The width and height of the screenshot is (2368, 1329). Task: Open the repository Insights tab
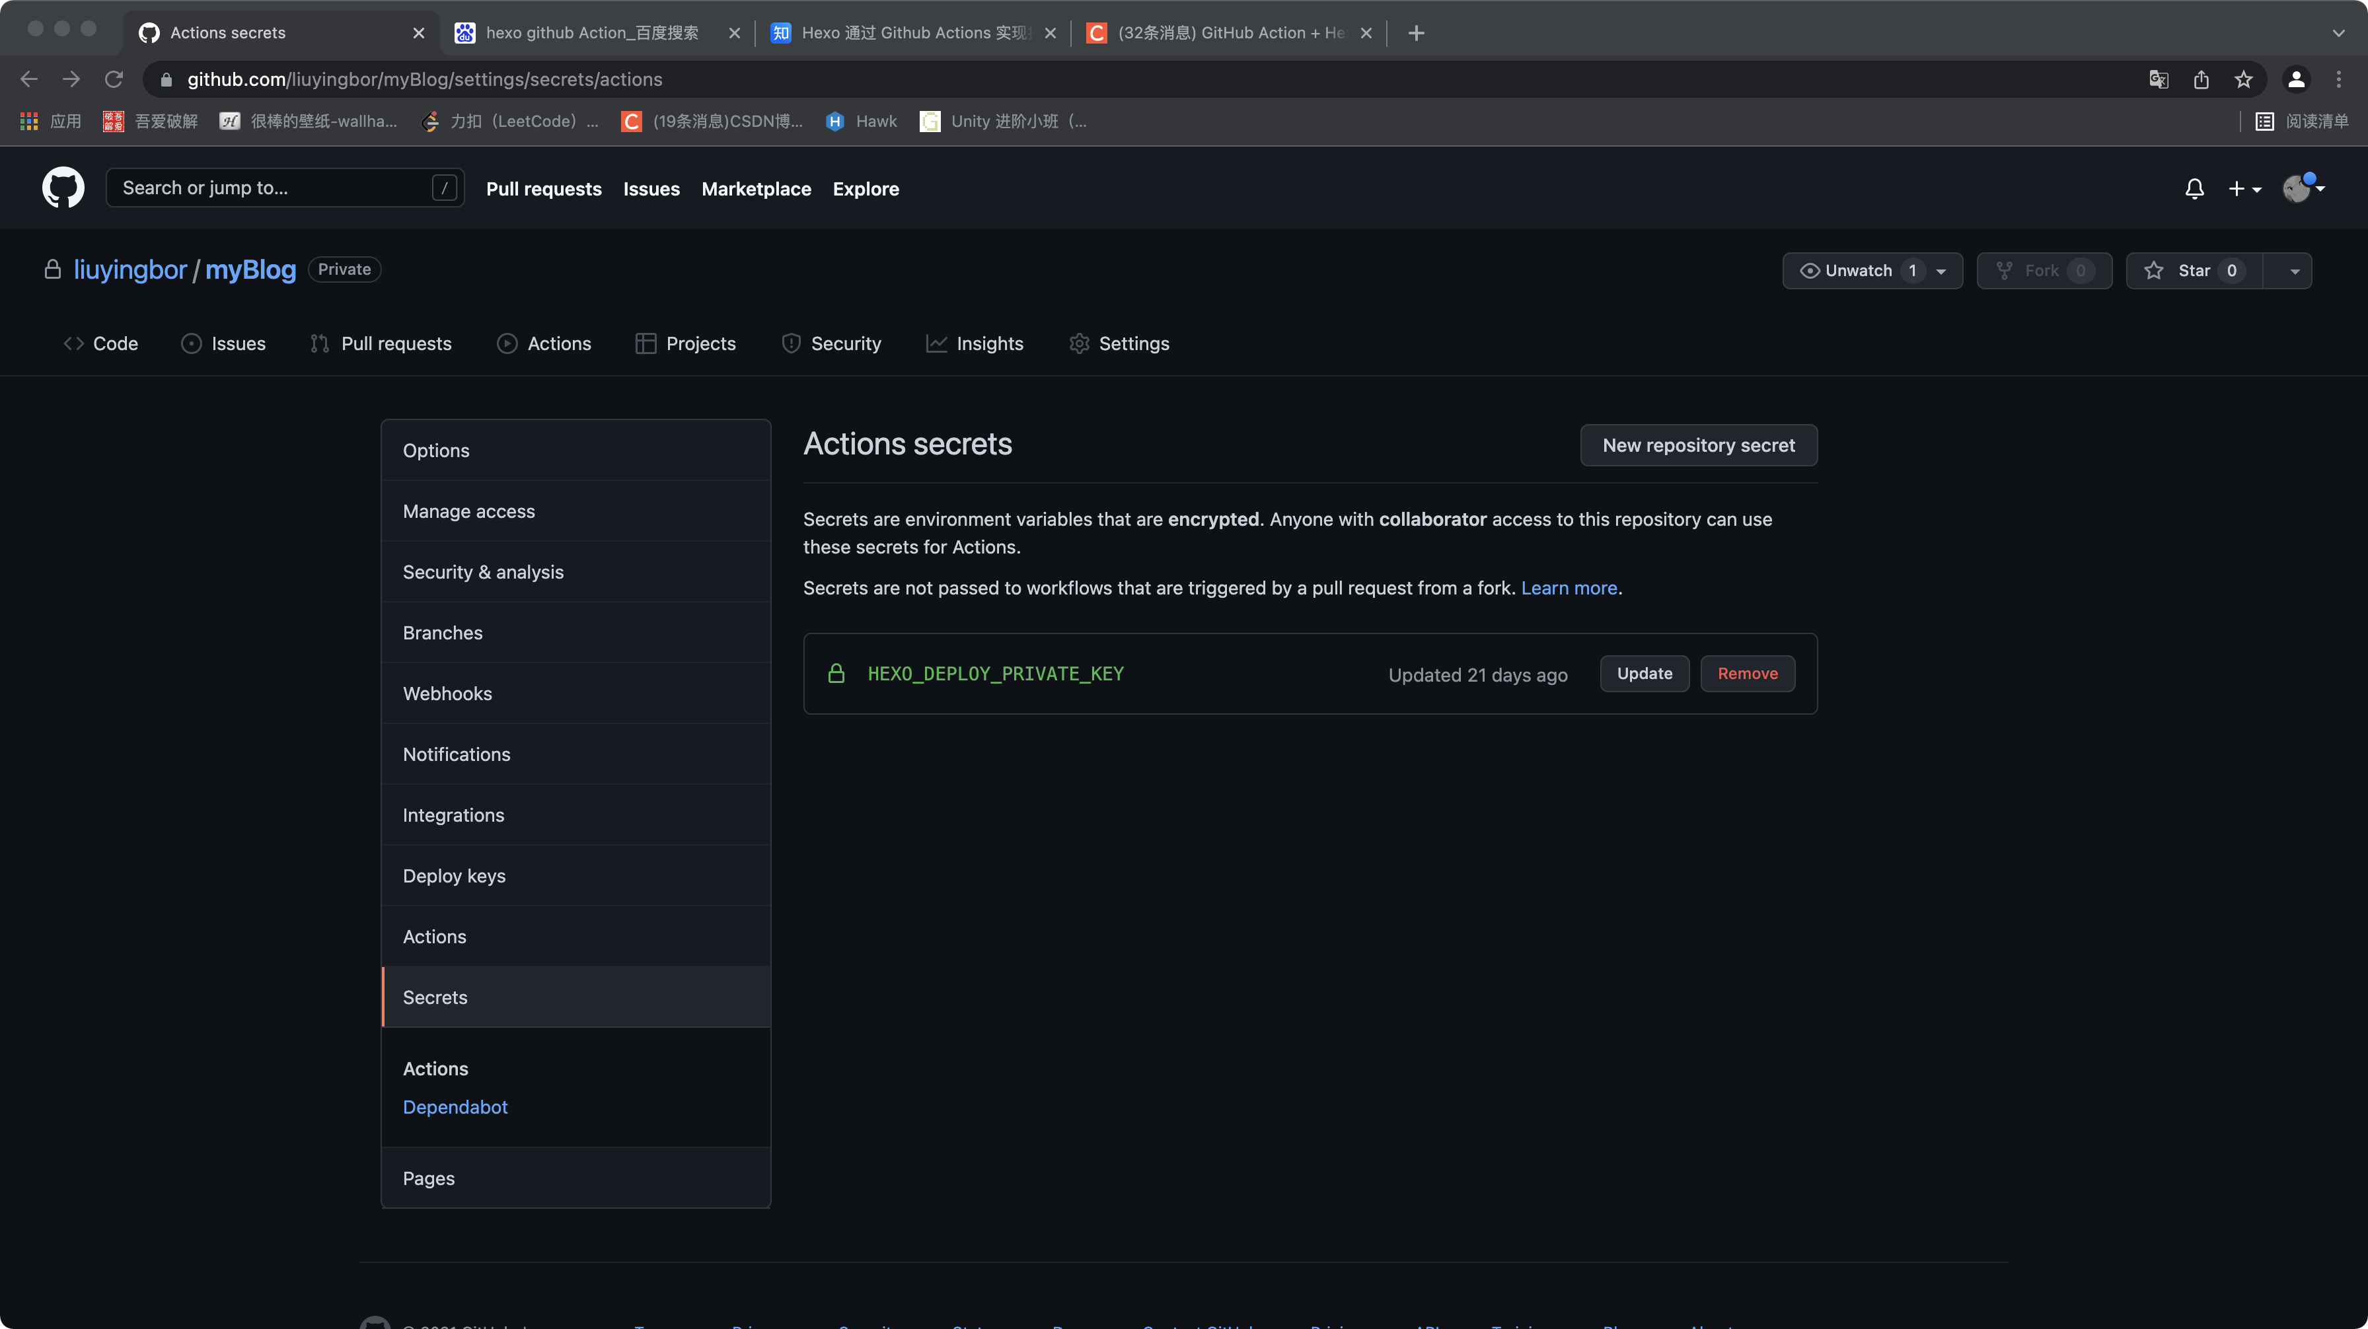[x=975, y=343]
